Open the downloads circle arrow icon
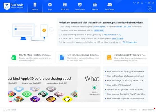Screen dimensions: 156x112 pos(150,8)
